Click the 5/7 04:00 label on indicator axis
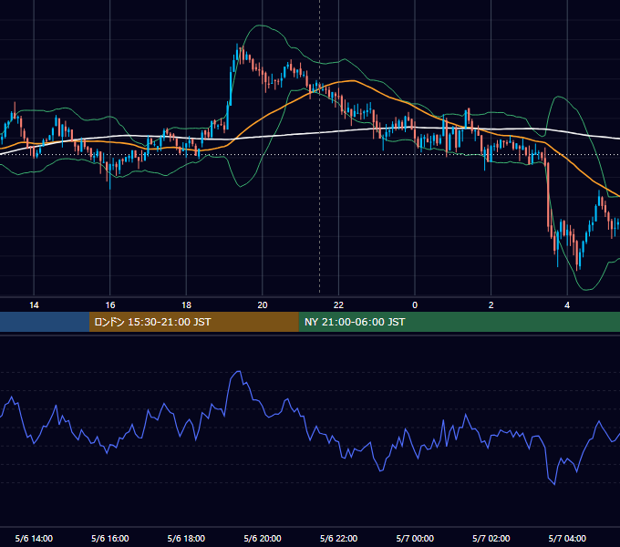Viewport: 620px width, 547px height. coord(567,538)
